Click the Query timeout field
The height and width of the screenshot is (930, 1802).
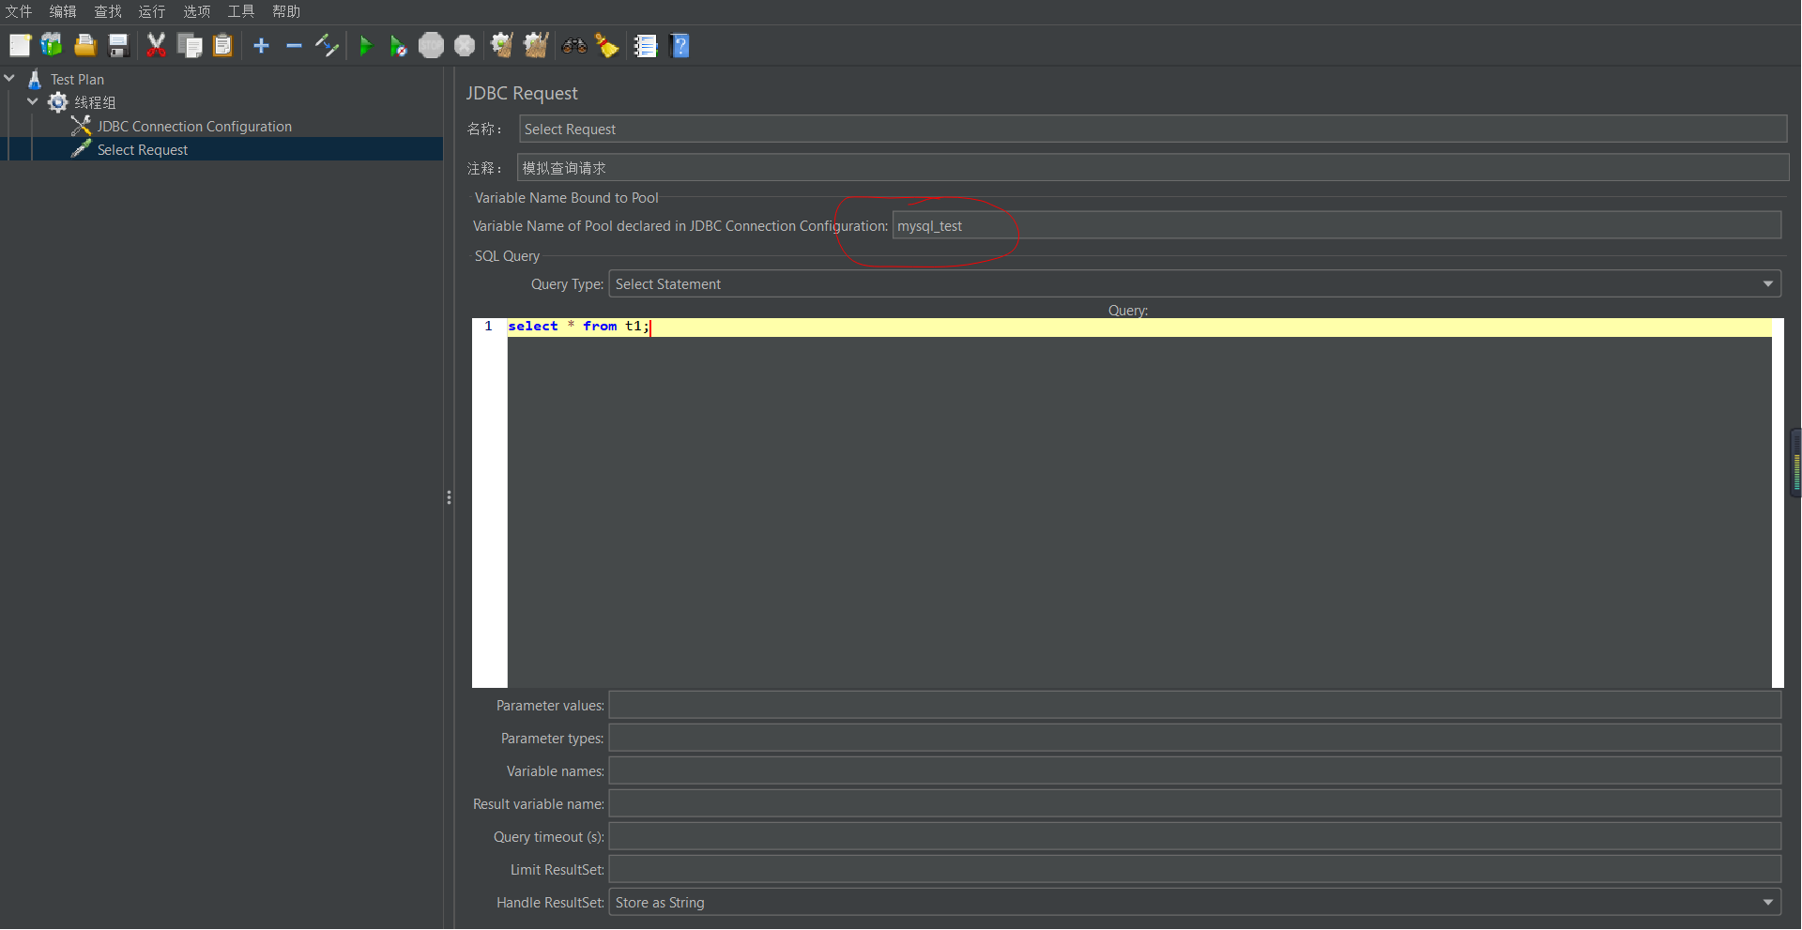pyautogui.click(x=1195, y=836)
